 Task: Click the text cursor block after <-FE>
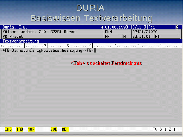pos(95,50)
